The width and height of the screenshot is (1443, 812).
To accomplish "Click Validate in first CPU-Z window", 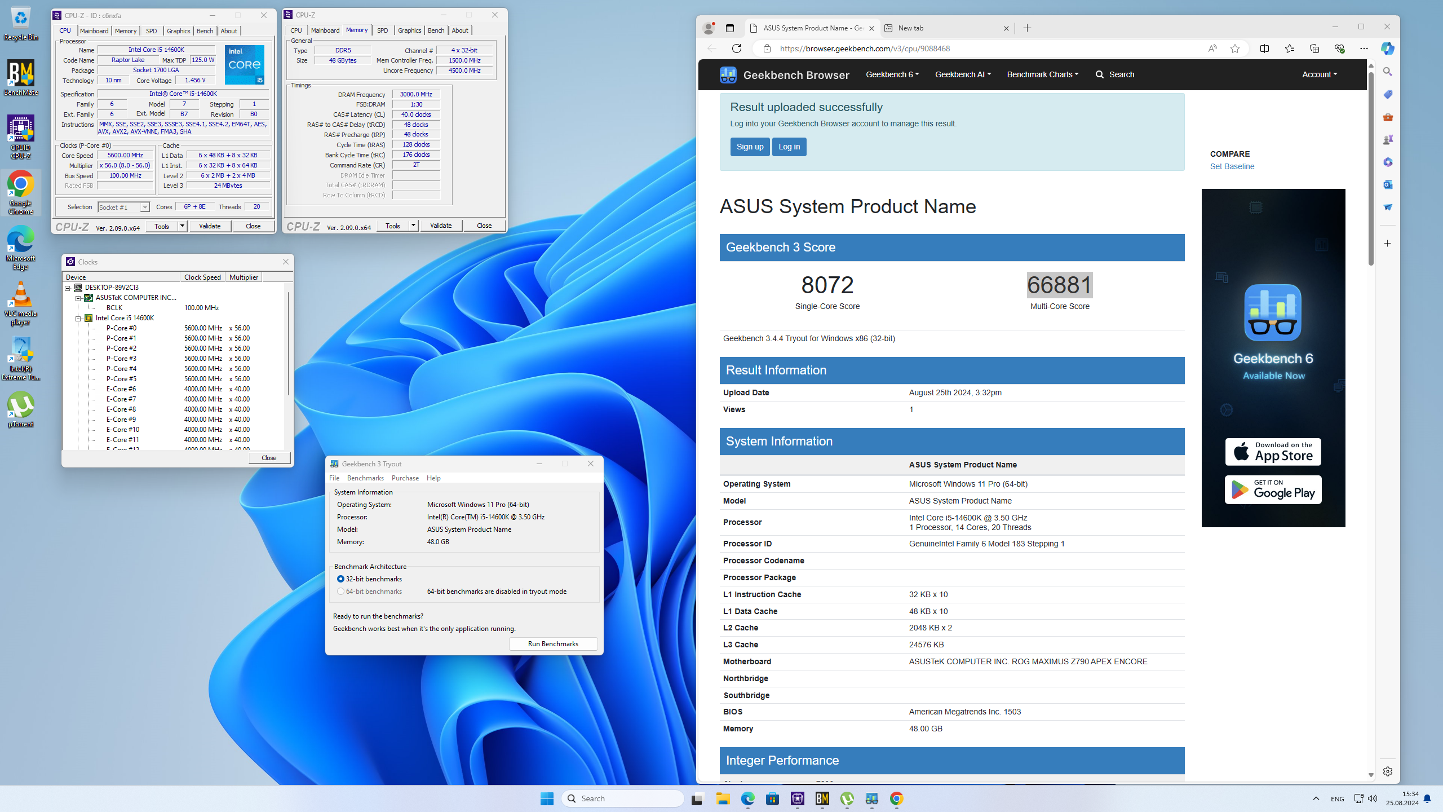I will pos(210,226).
